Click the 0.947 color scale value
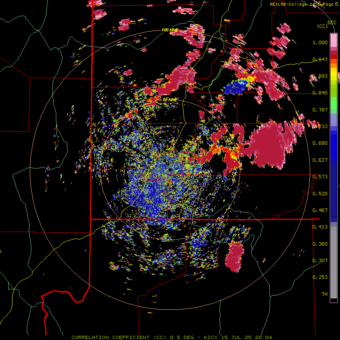 pos(320,59)
